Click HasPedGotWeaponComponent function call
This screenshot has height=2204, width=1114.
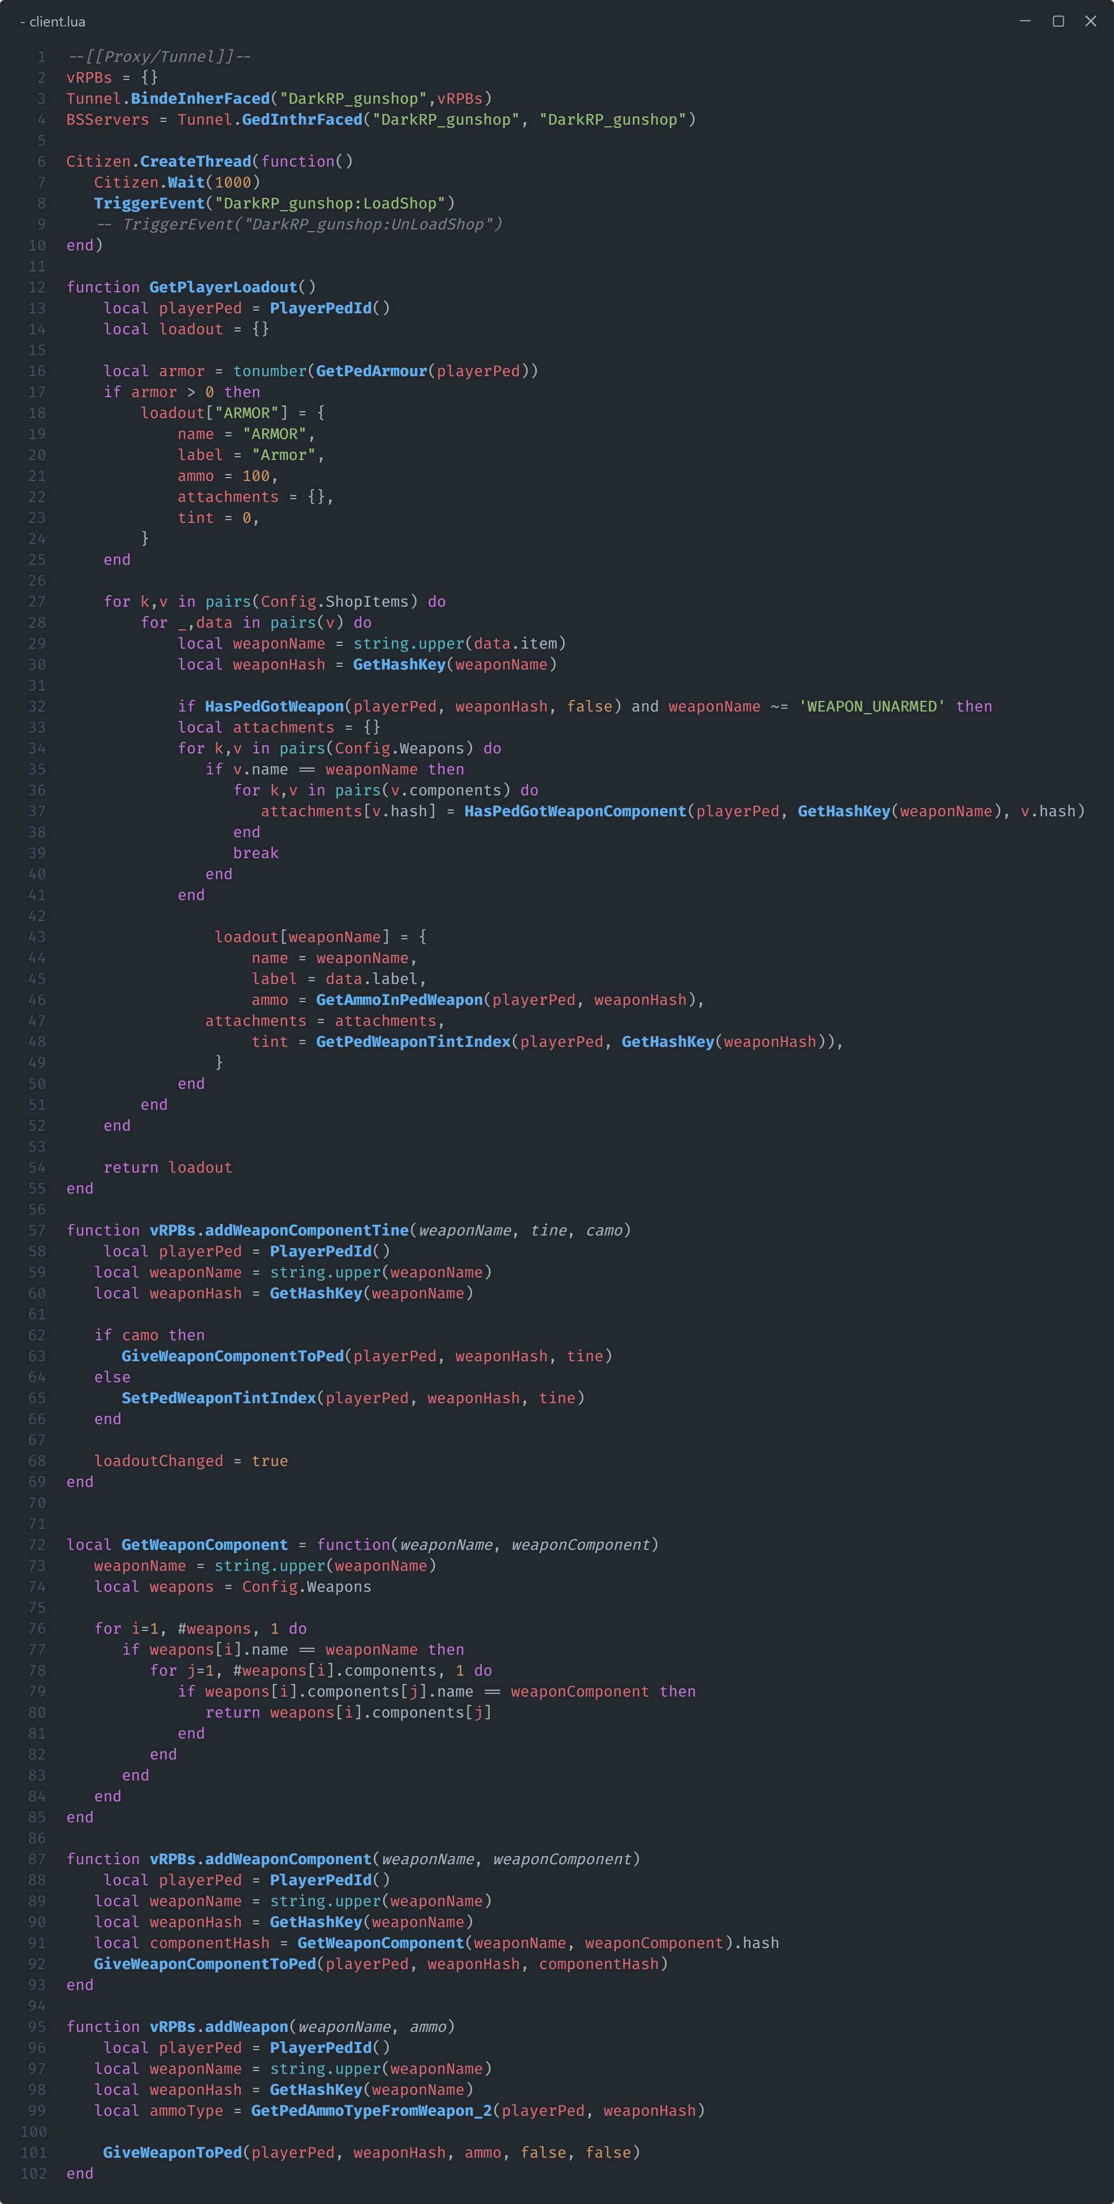[575, 811]
